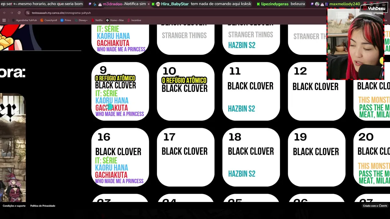The width and height of the screenshot is (390, 219).
Task: Click Black Clover in day 19 card
Action: 316,152
